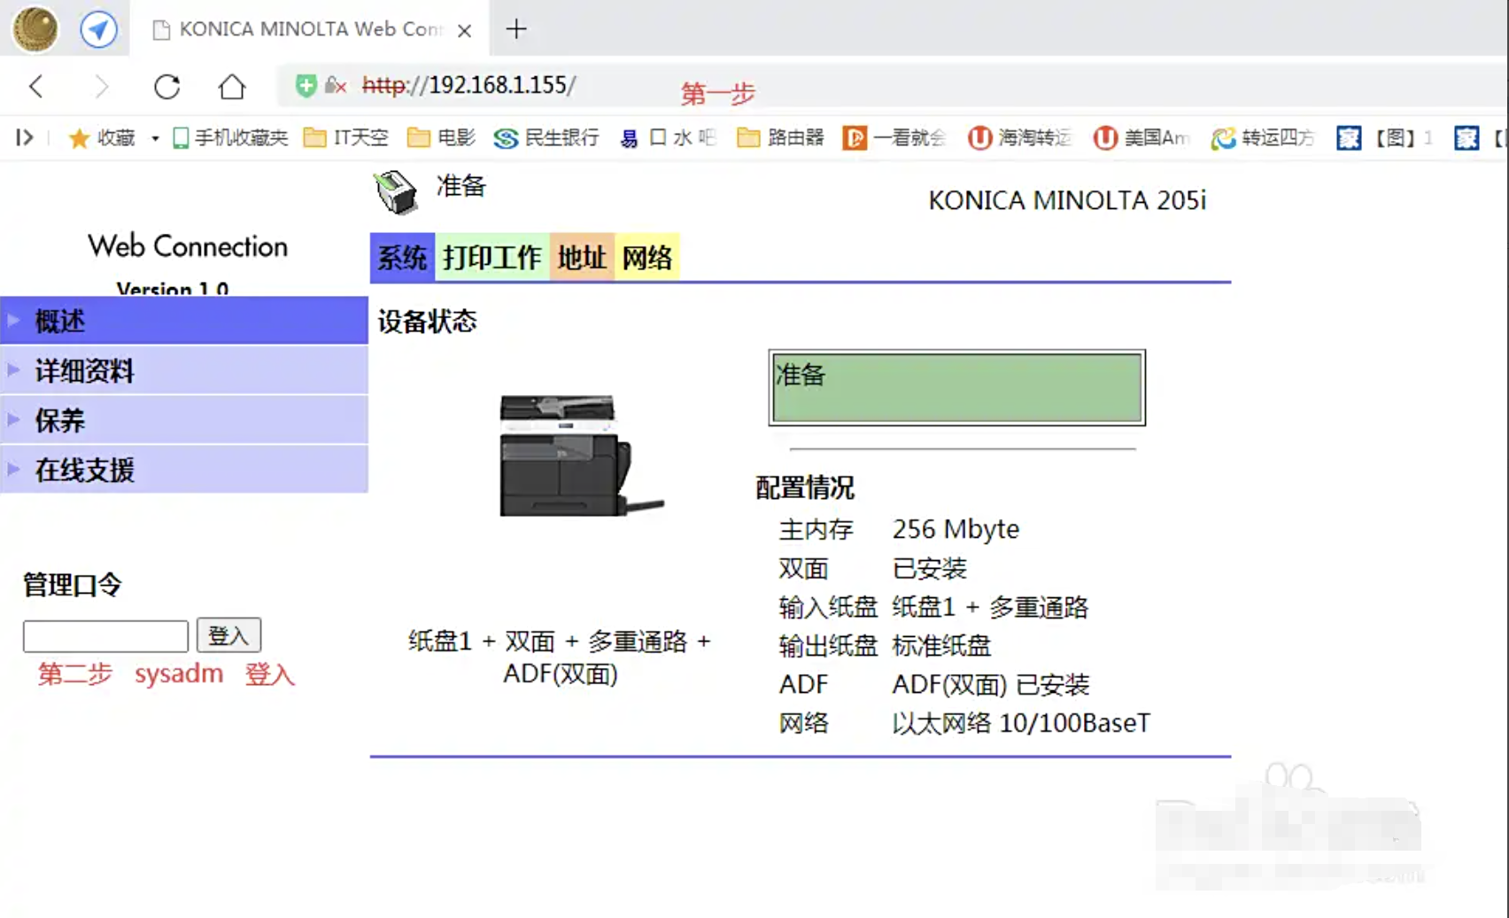Screen dimensions: 1509x918
Task: Click the 登入 login button
Action: pyautogui.click(x=228, y=635)
